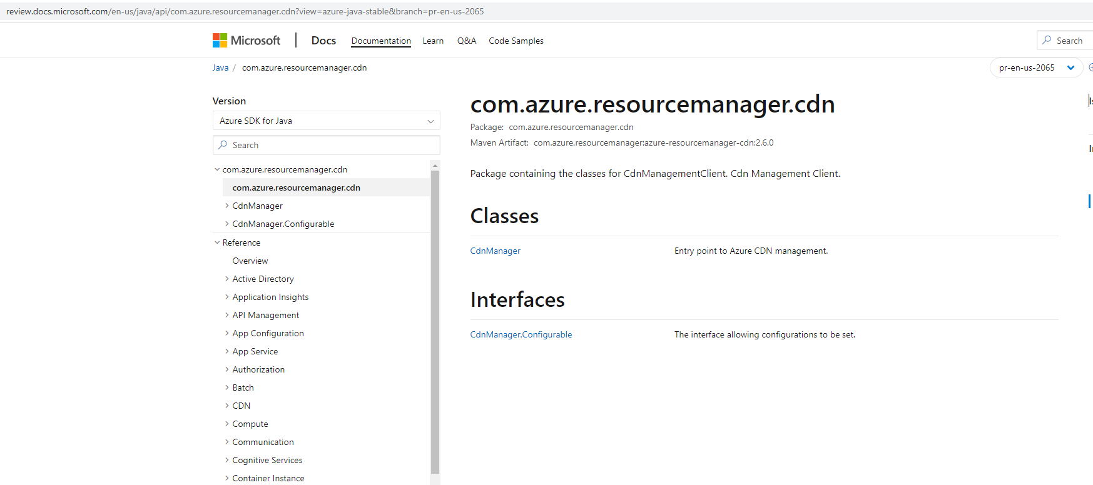1093x485 pixels.
Task: Click the page title com.azure.resourcemanager.cdn
Action: 653,104
